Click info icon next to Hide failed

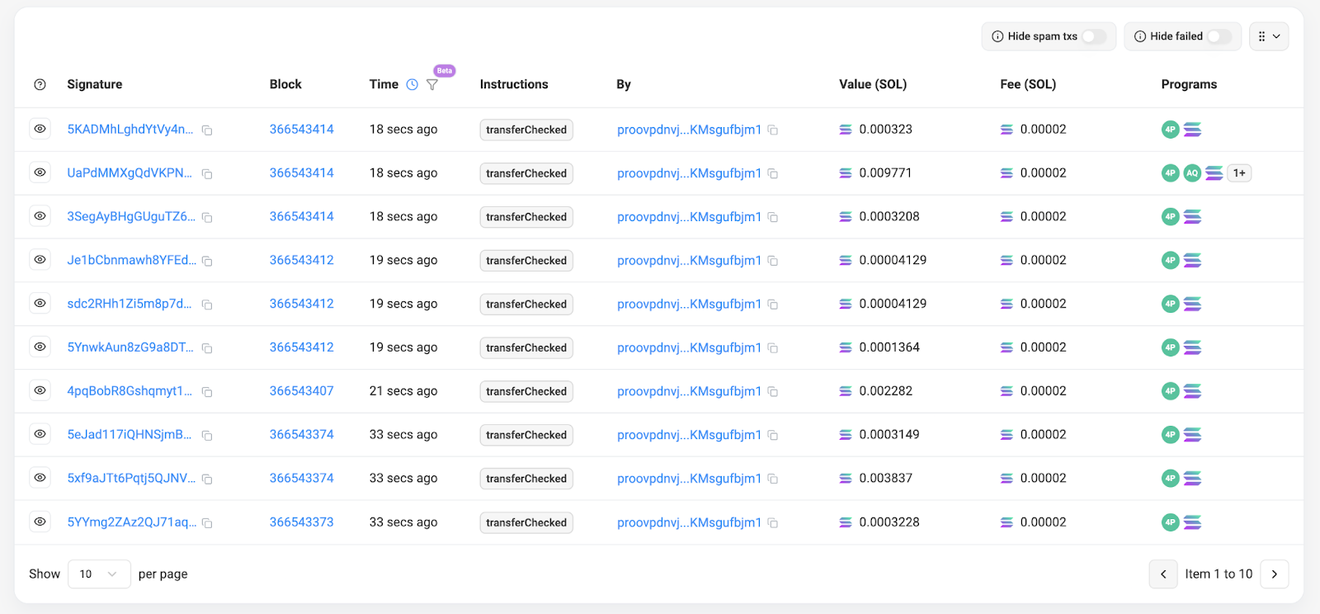coord(1140,36)
